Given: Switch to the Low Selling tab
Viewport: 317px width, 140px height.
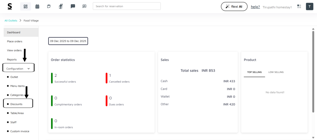Looking at the screenshot, I should (x=276, y=72).
